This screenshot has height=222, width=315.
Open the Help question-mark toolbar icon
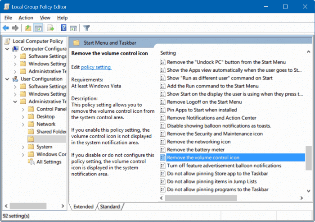point(63,28)
